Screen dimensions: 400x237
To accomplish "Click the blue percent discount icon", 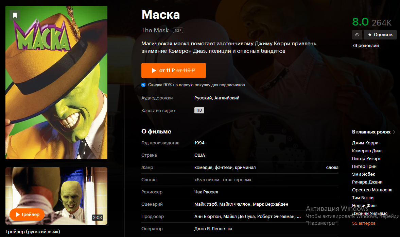I will click(x=143, y=85).
